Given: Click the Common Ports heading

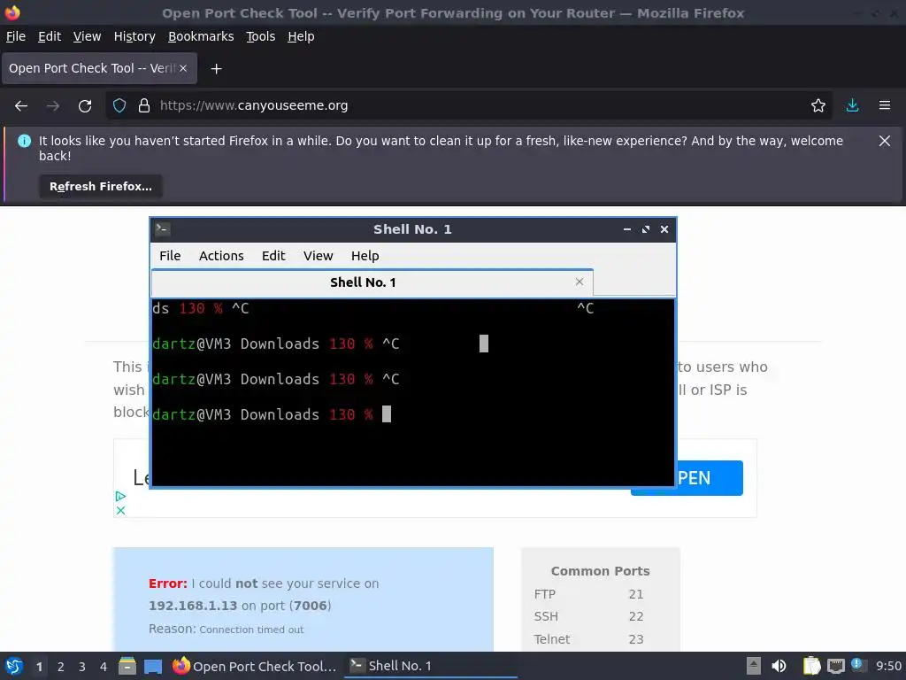Looking at the screenshot, I should click(x=601, y=571).
